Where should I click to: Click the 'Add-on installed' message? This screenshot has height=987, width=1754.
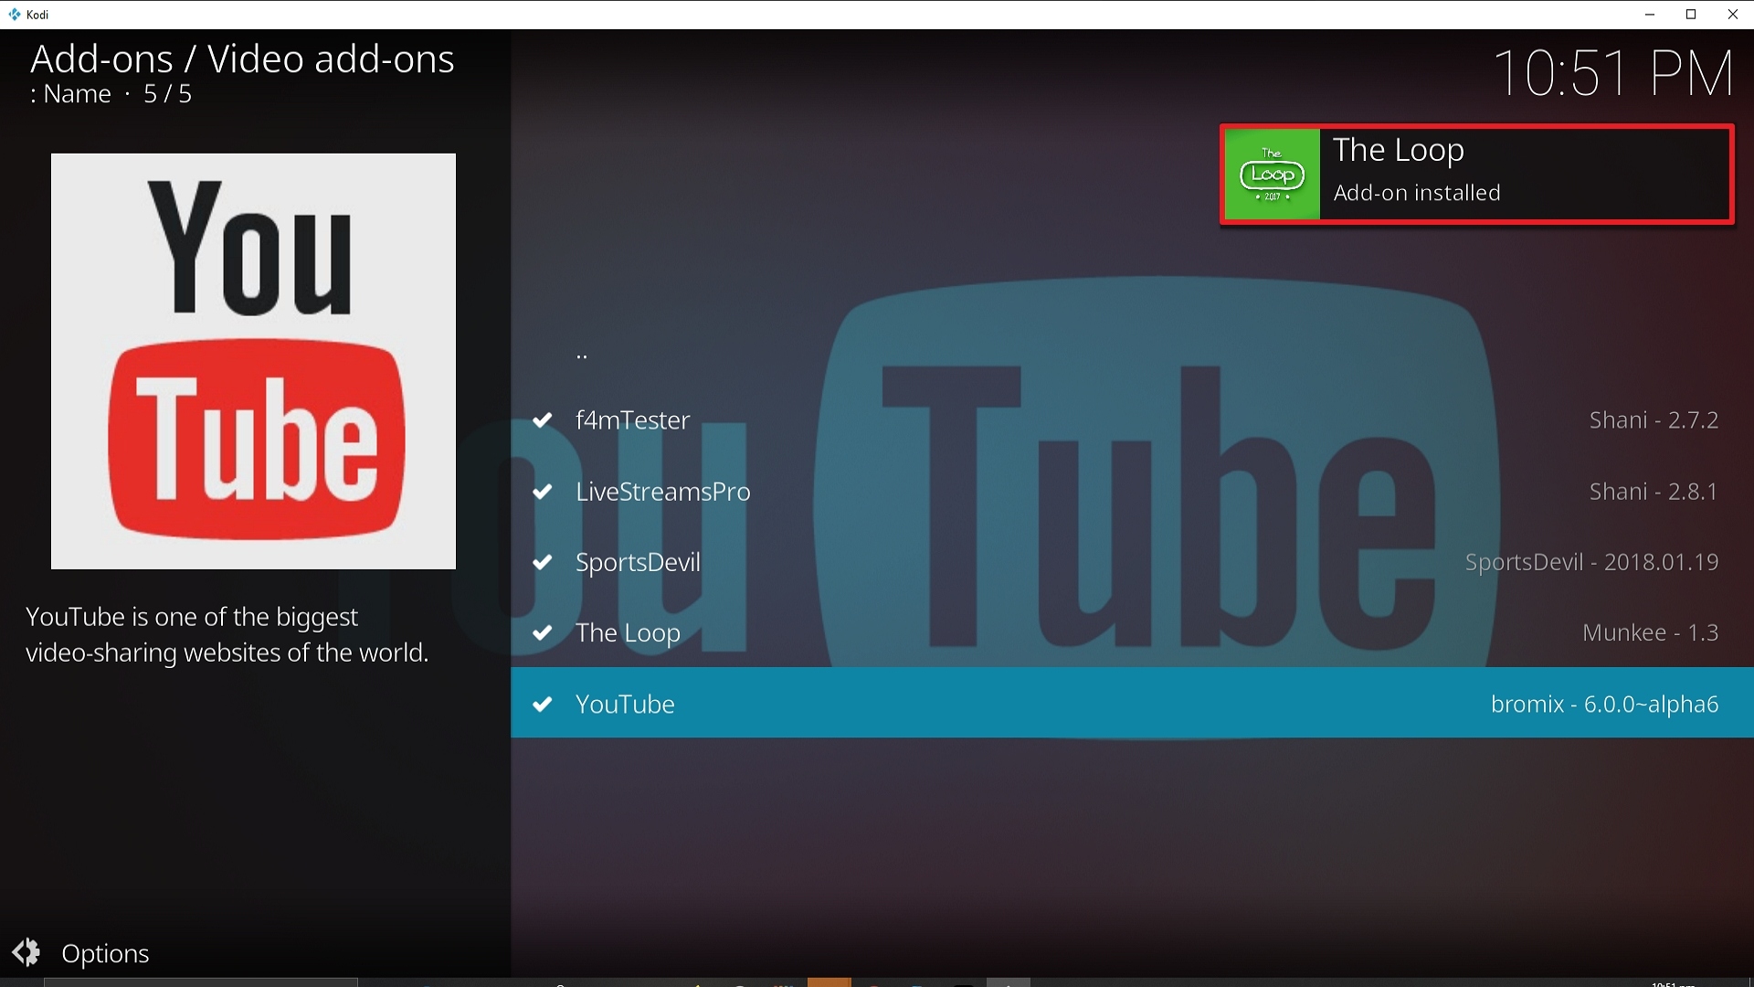tap(1417, 193)
